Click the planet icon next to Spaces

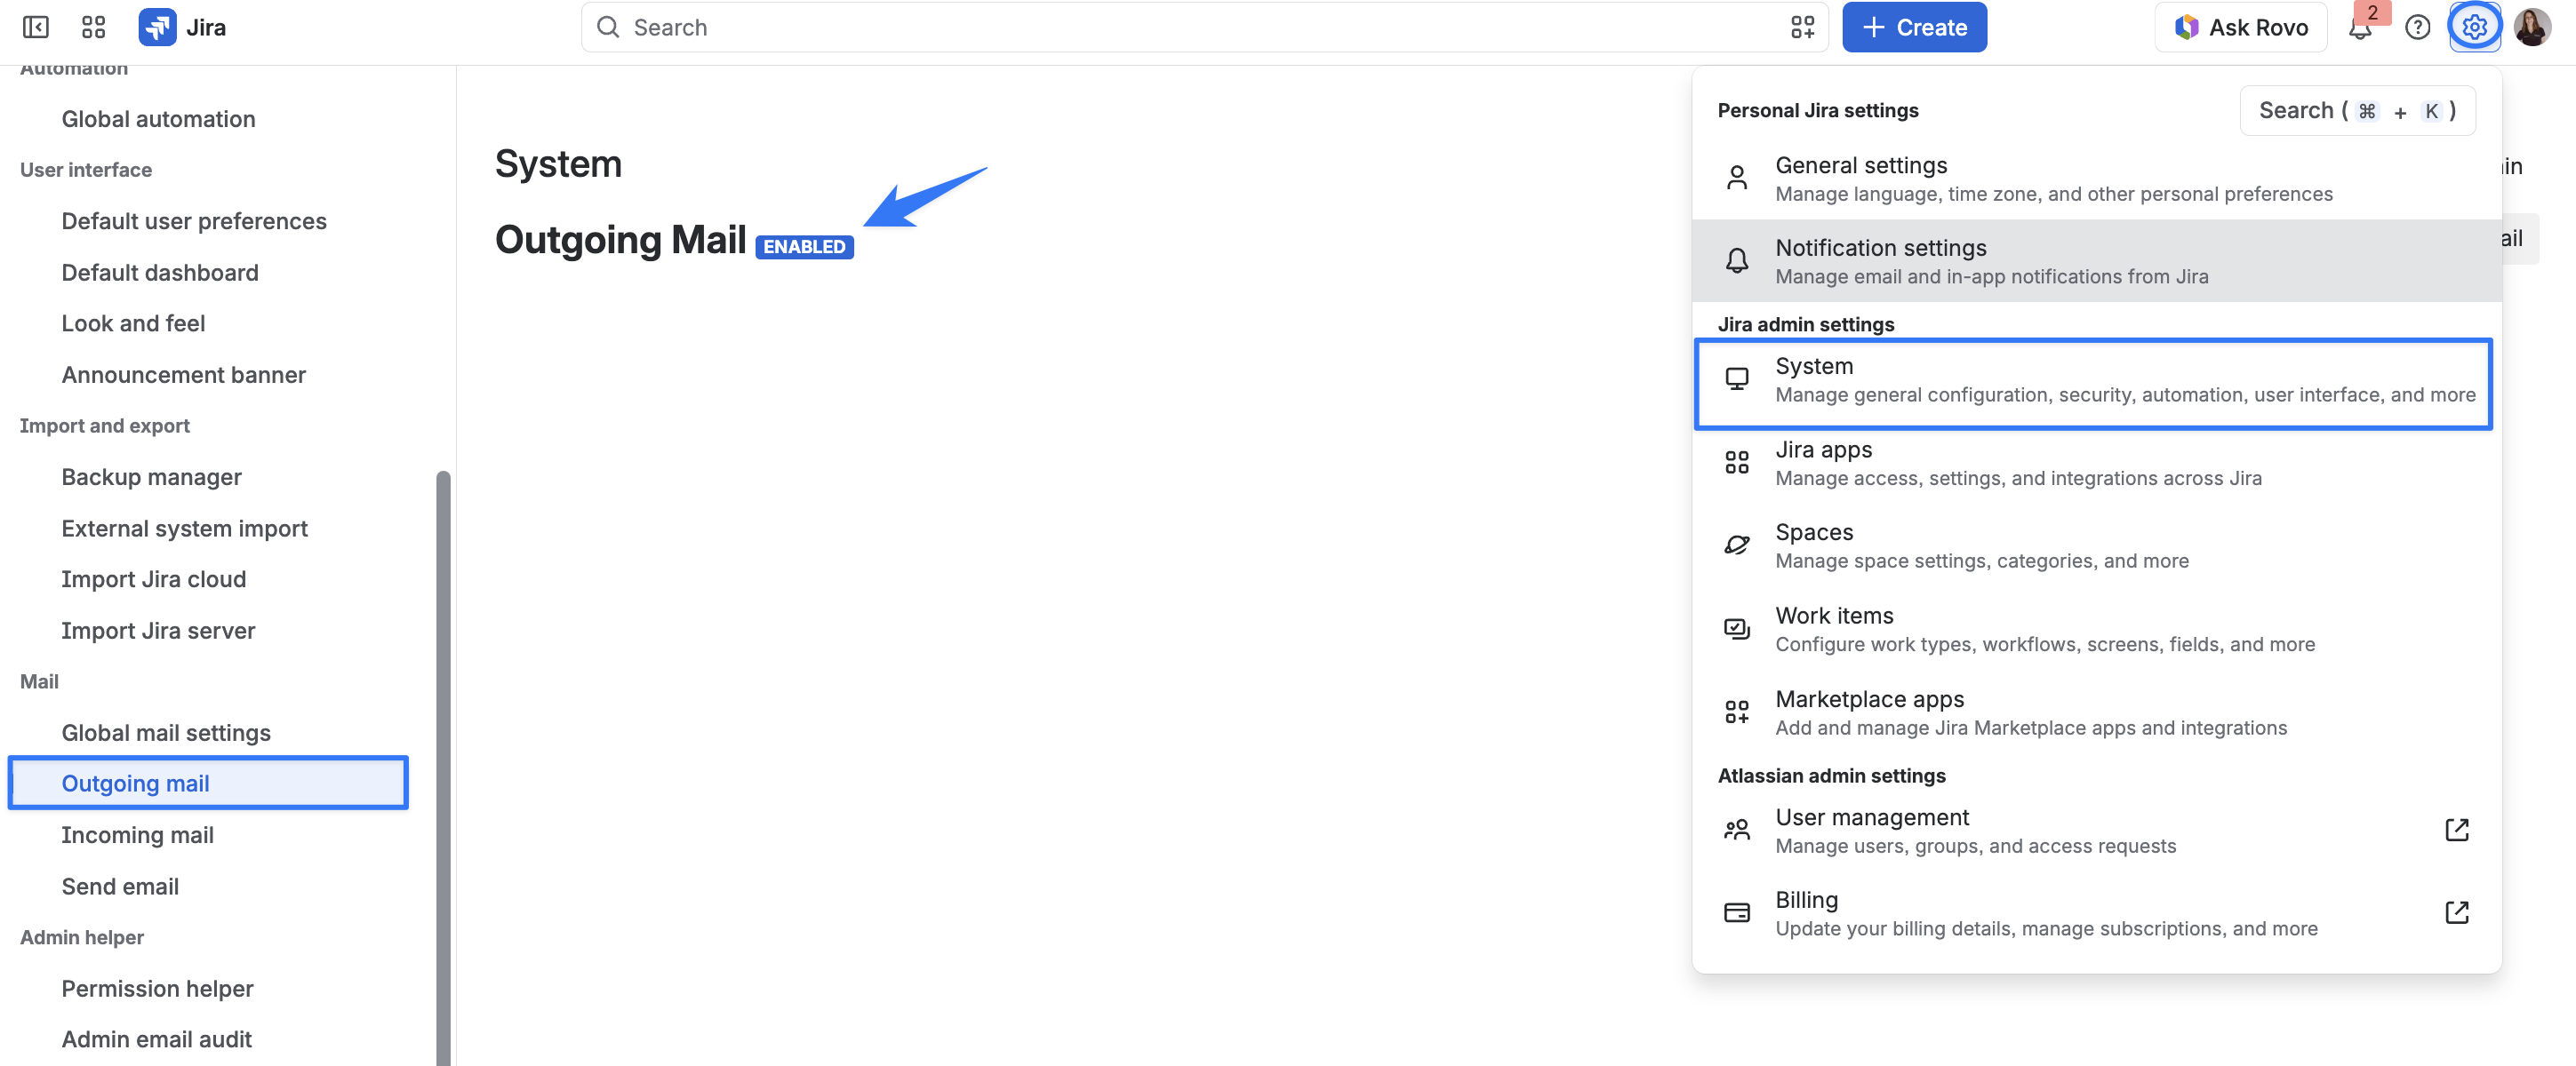1737,545
